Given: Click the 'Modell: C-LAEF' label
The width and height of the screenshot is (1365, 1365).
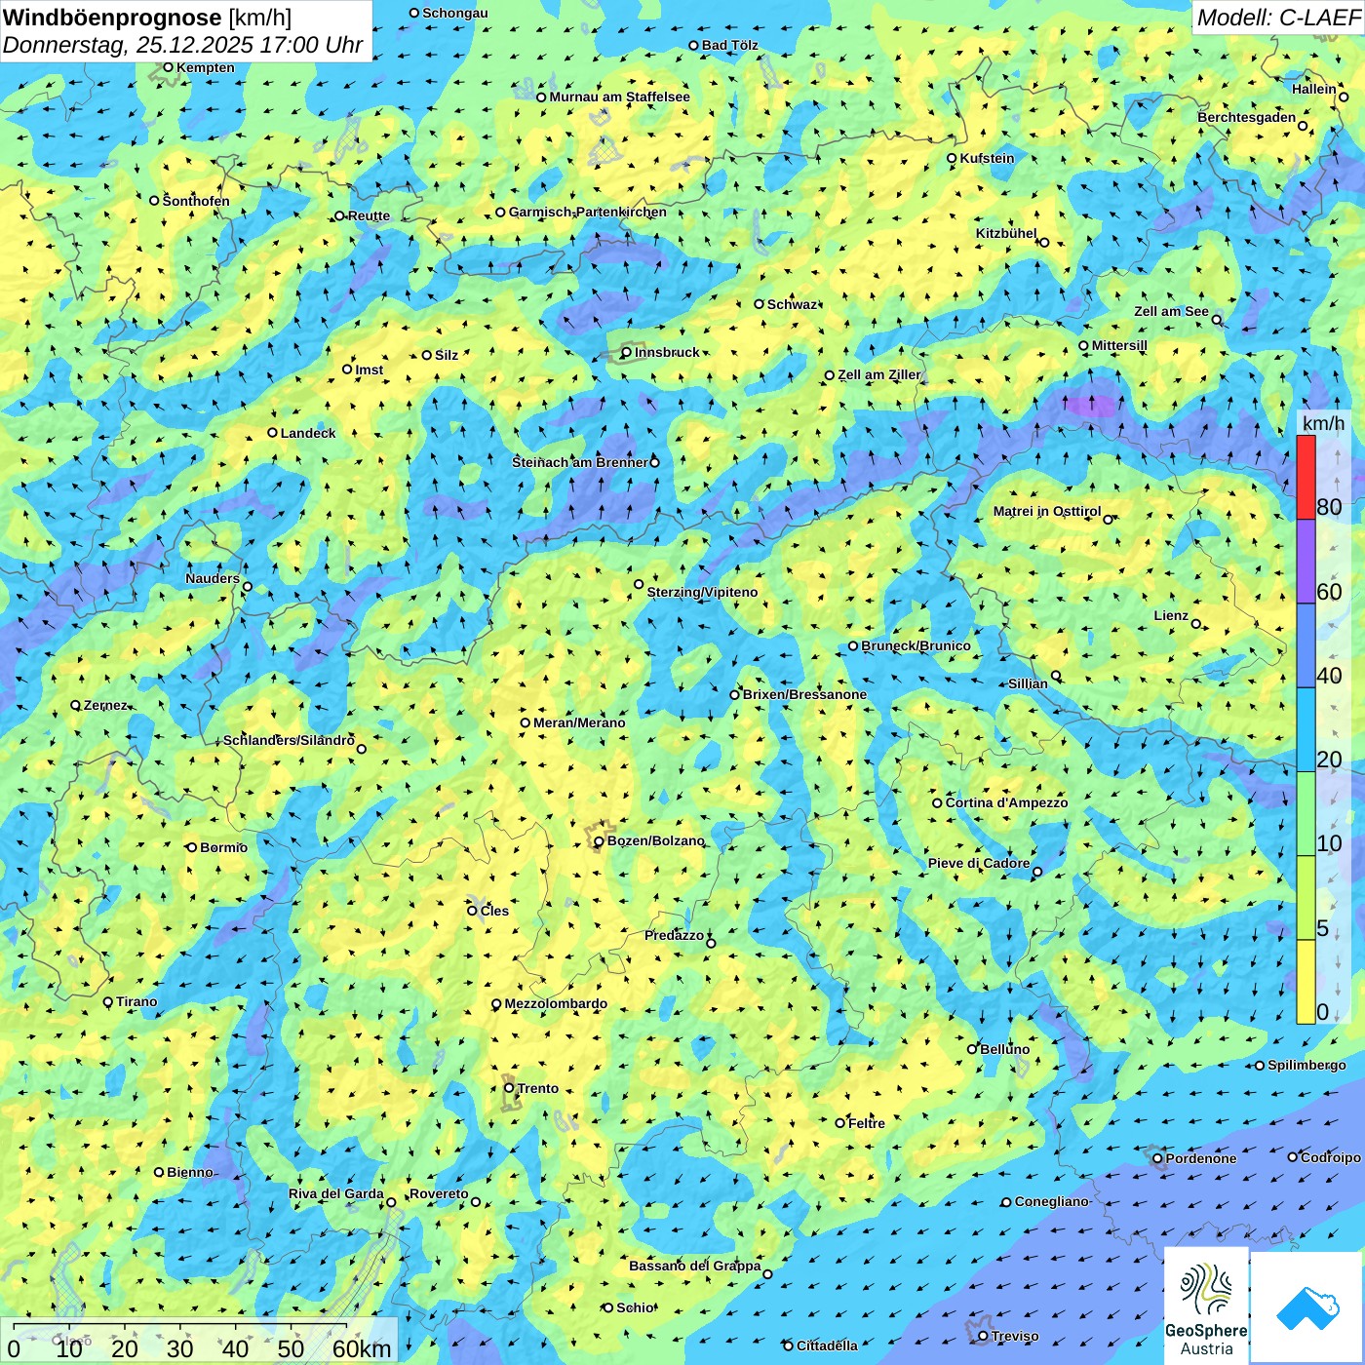Looking at the screenshot, I should (x=1278, y=18).
